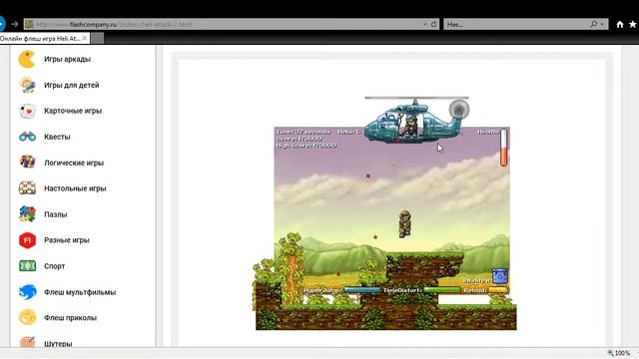Click the Time seconds readout in game
Image resolution: width=639 pixels, height=359 pixels.
tap(304, 132)
